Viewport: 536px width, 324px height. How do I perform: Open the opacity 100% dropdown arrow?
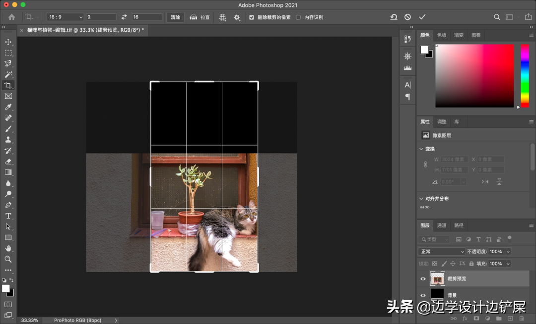[508, 252]
